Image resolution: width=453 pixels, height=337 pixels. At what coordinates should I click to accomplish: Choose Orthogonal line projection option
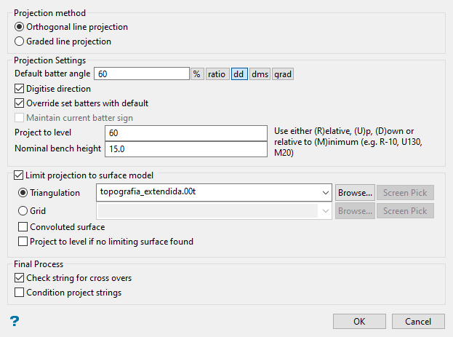[20, 27]
